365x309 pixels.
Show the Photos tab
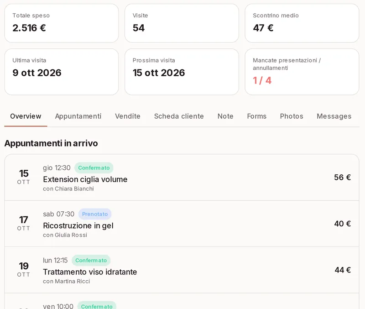(292, 116)
